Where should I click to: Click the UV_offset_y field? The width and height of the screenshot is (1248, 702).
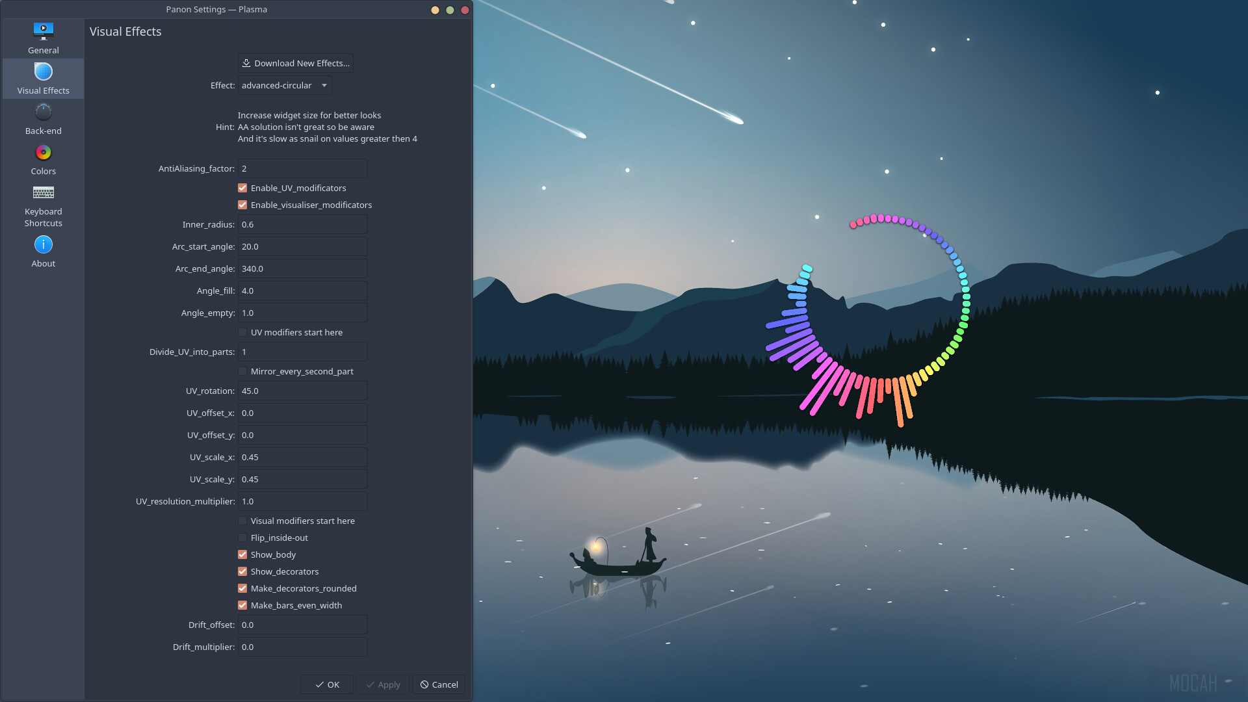302,435
